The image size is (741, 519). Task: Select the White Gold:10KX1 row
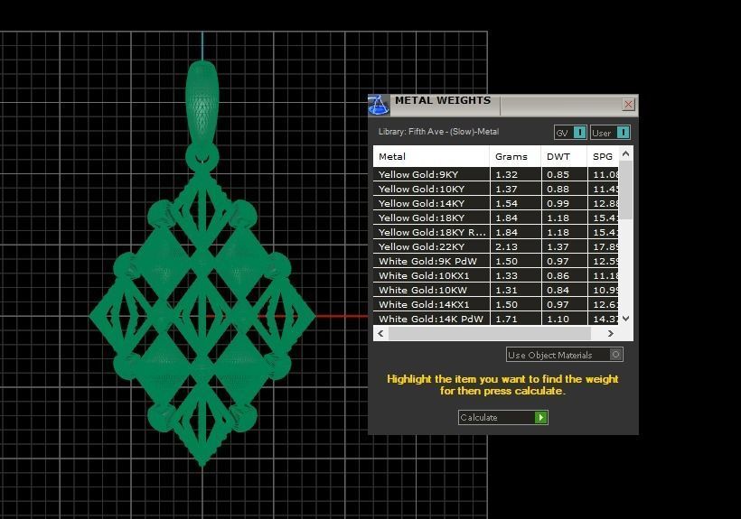(496, 275)
